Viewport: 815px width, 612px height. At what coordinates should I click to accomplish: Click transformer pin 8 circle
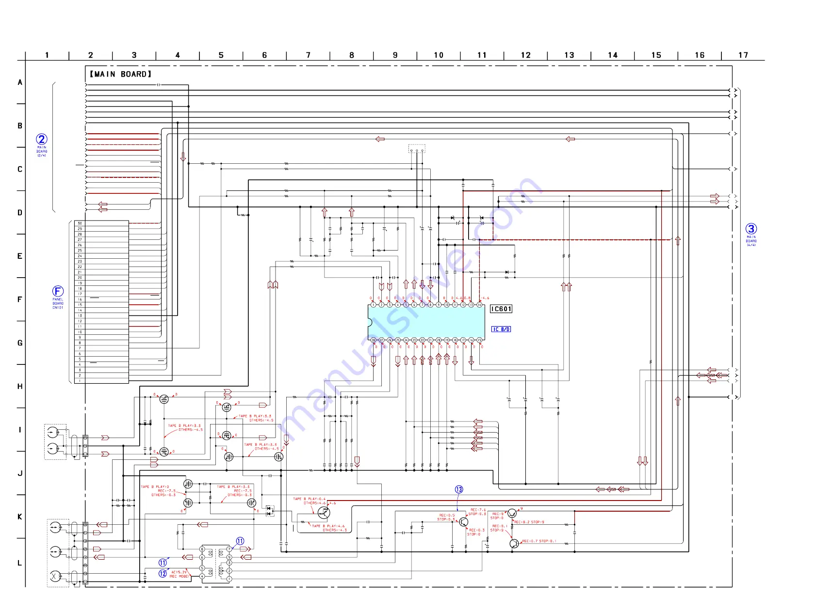click(x=202, y=549)
